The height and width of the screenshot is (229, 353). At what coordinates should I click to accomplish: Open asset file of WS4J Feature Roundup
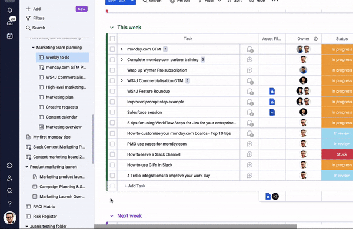click(272, 91)
